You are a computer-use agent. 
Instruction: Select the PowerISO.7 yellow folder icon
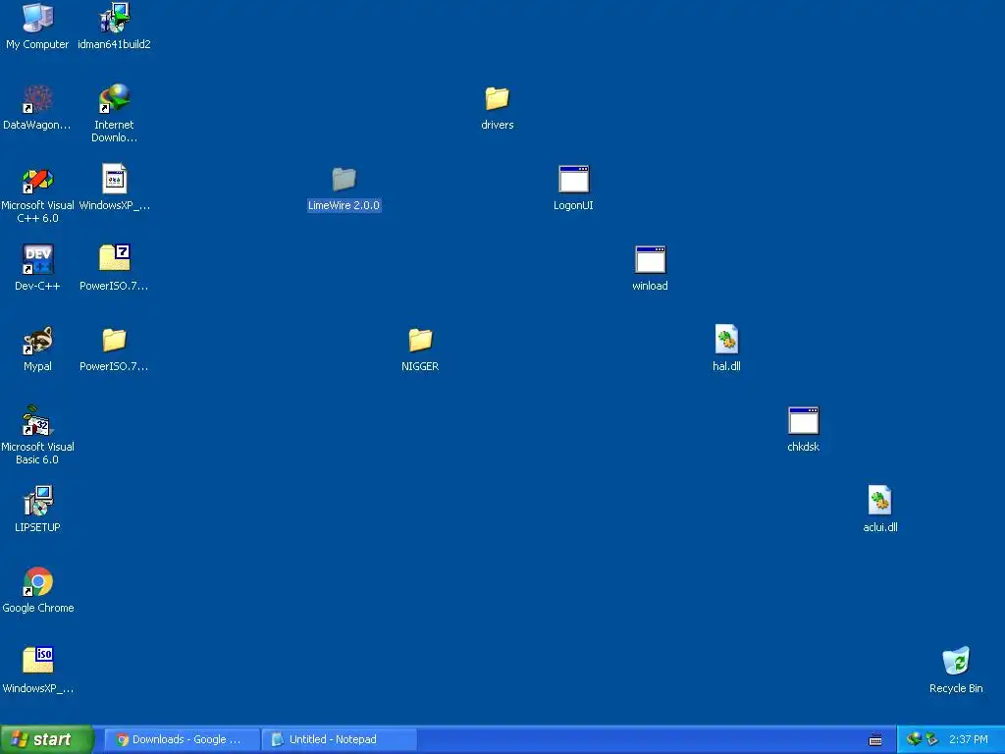click(114, 349)
